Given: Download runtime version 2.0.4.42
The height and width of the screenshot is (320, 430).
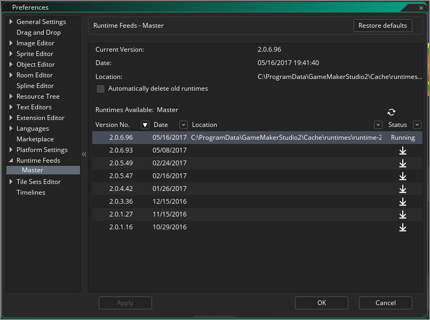Looking at the screenshot, I should [403, 189].
